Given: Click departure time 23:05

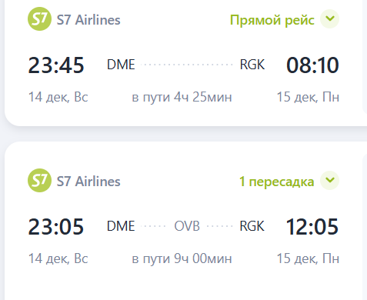Looking at the screenshot, I should pos(56,226).
